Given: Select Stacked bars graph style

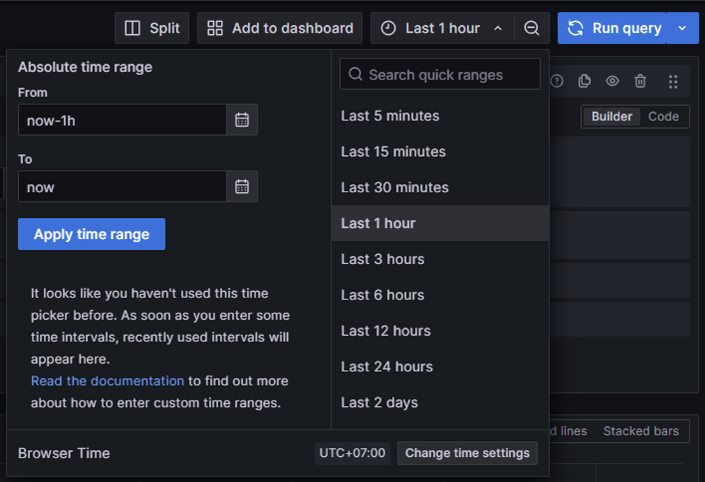Looking at the screenshot, I should click(640, 431).
